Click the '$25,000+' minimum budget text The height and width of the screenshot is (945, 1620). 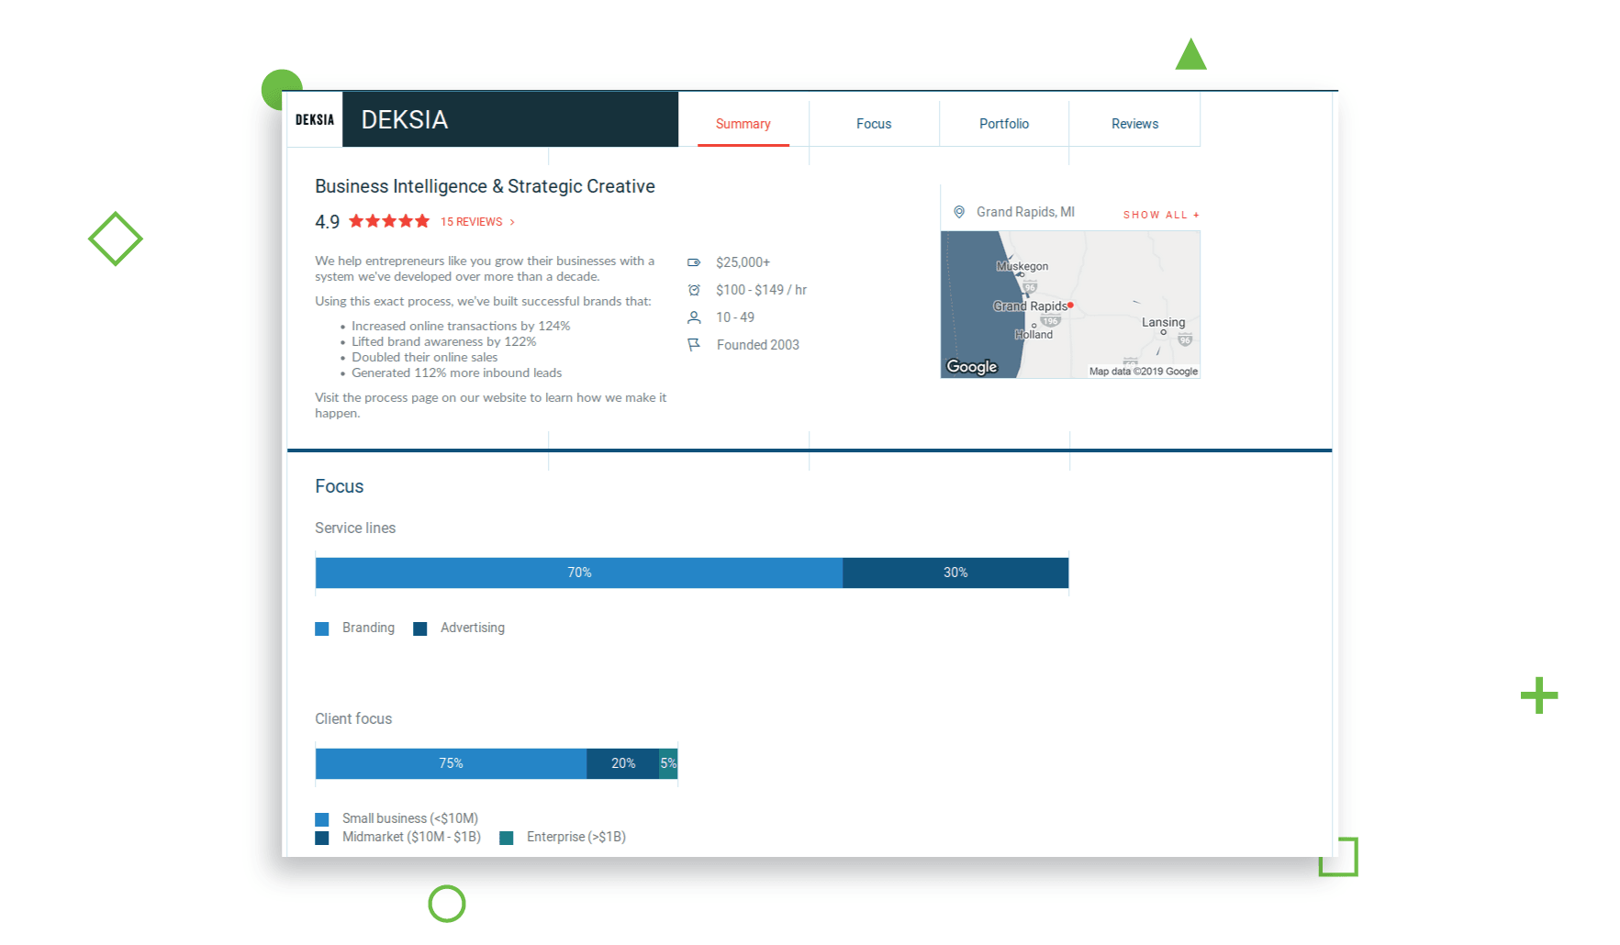coord(743,262)
